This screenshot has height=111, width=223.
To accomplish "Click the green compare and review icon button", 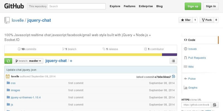I will click(8, 61).
